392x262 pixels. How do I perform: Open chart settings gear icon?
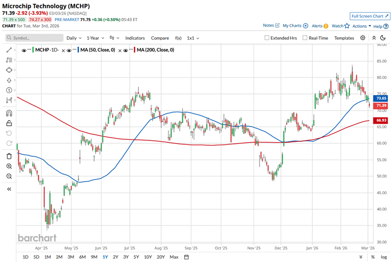[363, 38]
